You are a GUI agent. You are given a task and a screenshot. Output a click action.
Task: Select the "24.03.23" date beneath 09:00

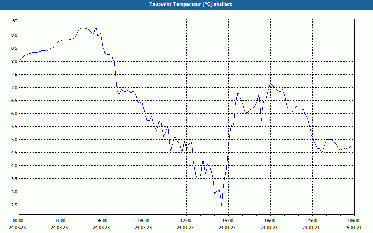pos(143,227)
